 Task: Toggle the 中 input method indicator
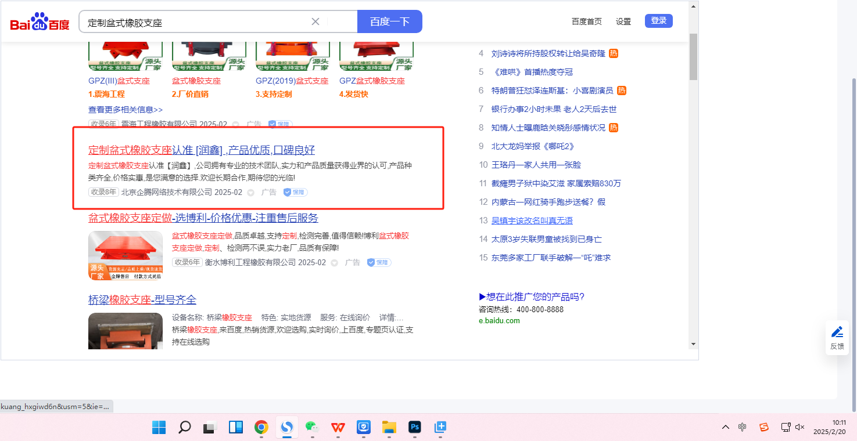(x=743, y=427)
